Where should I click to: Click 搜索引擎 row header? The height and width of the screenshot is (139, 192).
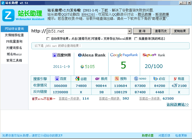click(40, 79)
